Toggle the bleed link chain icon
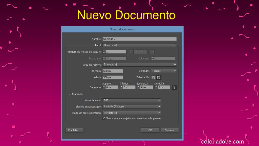The height and width of the screenshot is (146, 259). pos(174,87)
